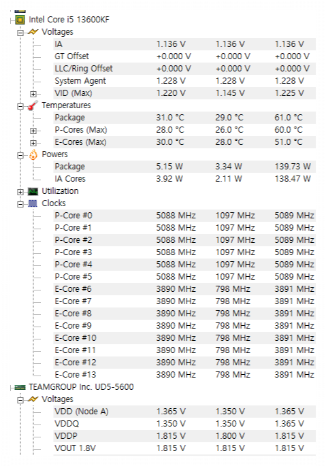Click the 138.47 W IA Cores value
The image size is (326, 466).
coord(293,179)
